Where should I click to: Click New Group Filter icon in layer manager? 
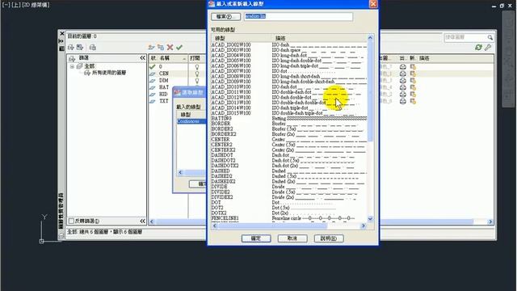[x=80, y=48]
